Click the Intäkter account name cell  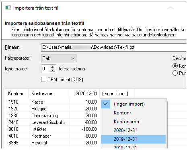[x=49, y=129]
